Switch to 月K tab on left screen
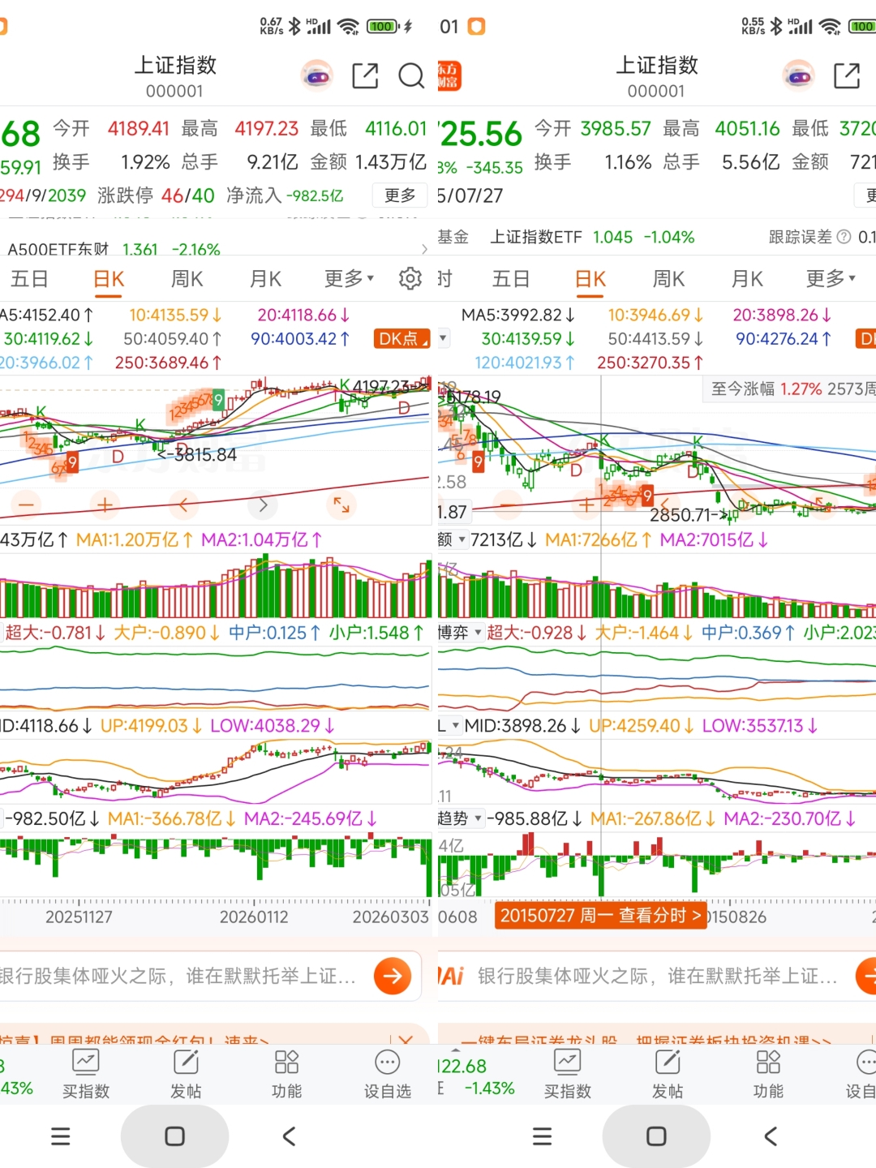The height and width of the screenshot is (1168, 876). [x=265, y=278]
